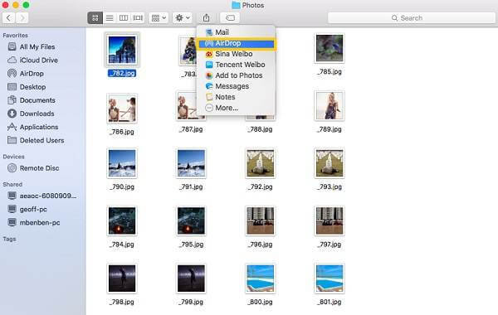Select the _785.jpg thumbnail

(330, 48)
